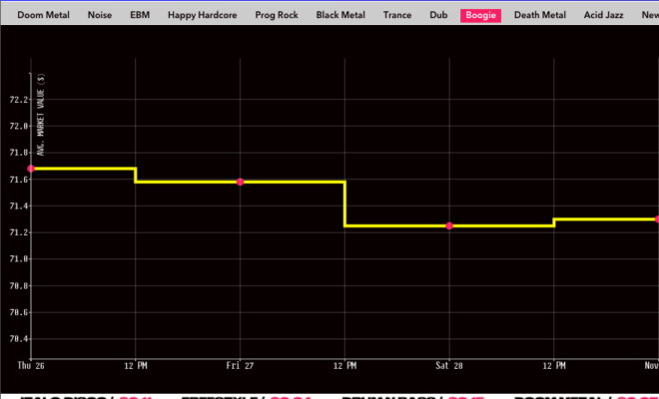Click the Sat 28 data point
The height and width of the screenshot is (399, 659).
449,226
